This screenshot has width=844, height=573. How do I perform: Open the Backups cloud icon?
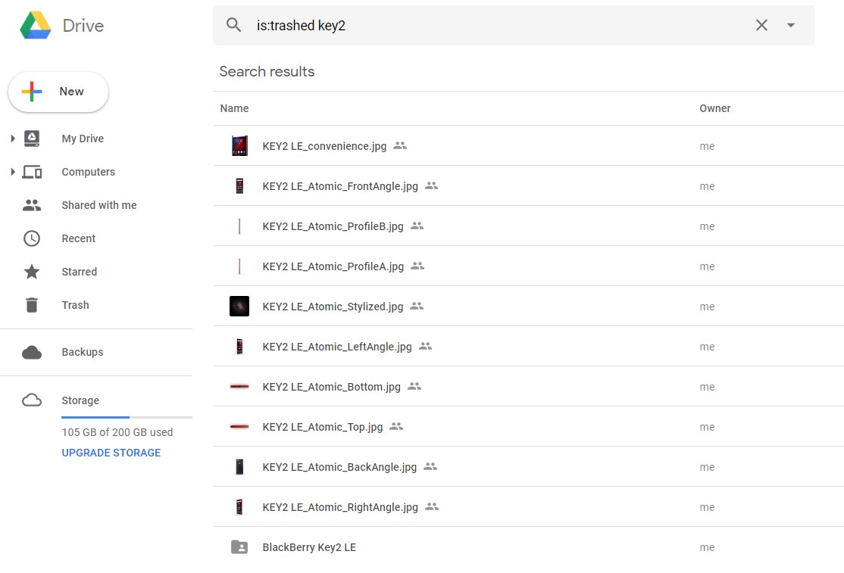click(32, 352)
